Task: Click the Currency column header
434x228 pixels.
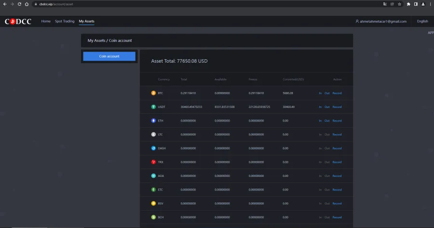Action: [163, 80]
